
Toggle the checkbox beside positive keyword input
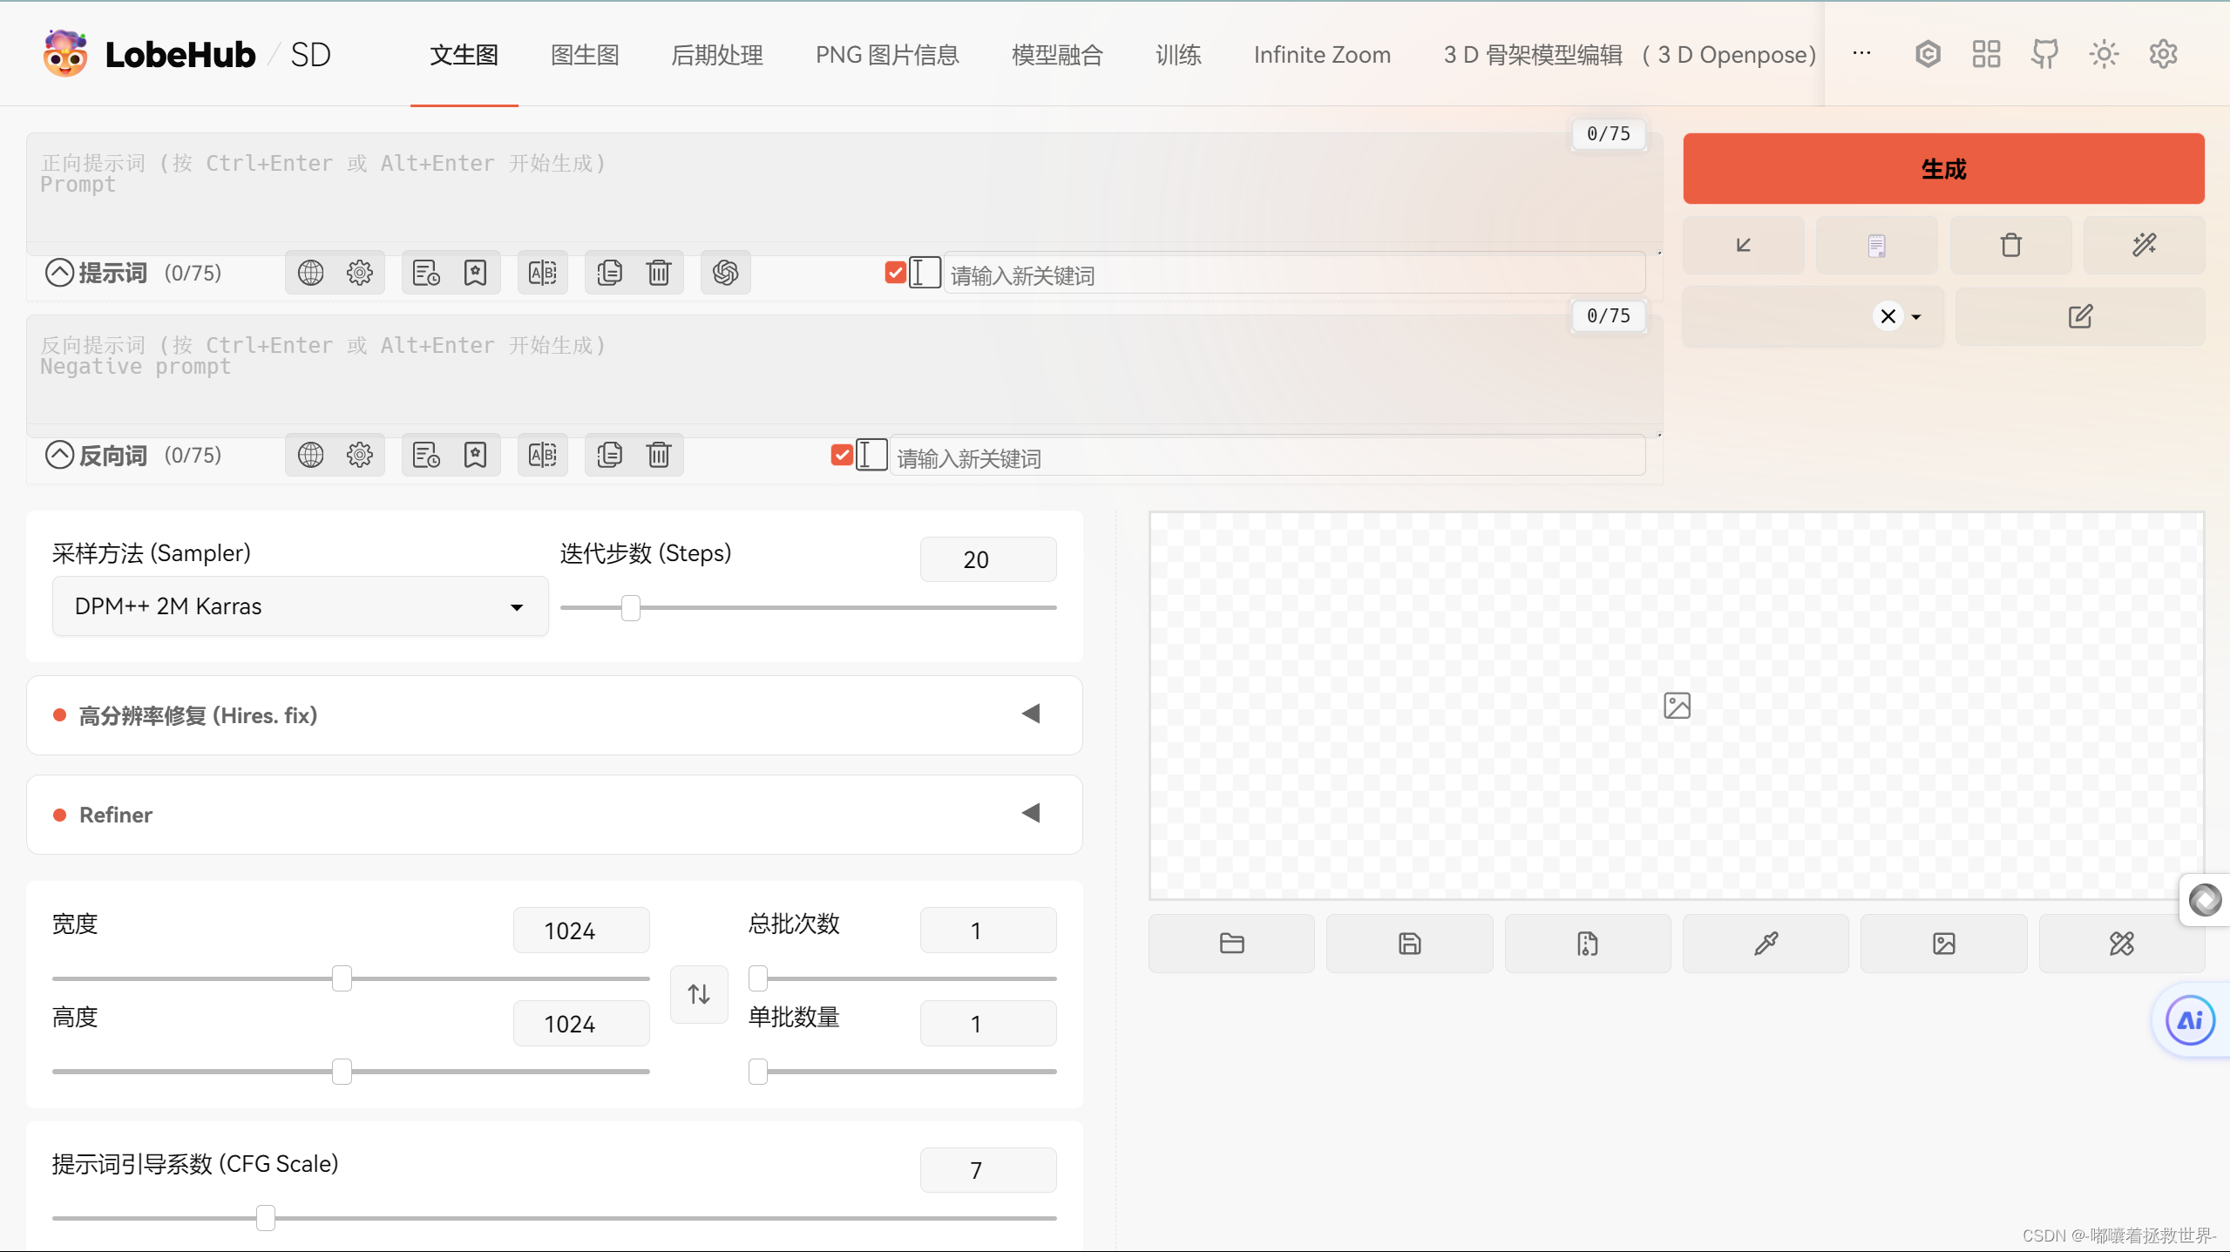click(x=895, y=273)
